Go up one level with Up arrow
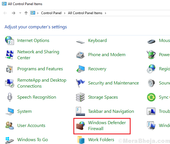 point(26,13)
